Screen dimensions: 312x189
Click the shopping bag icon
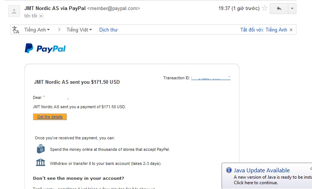(40, 149)
